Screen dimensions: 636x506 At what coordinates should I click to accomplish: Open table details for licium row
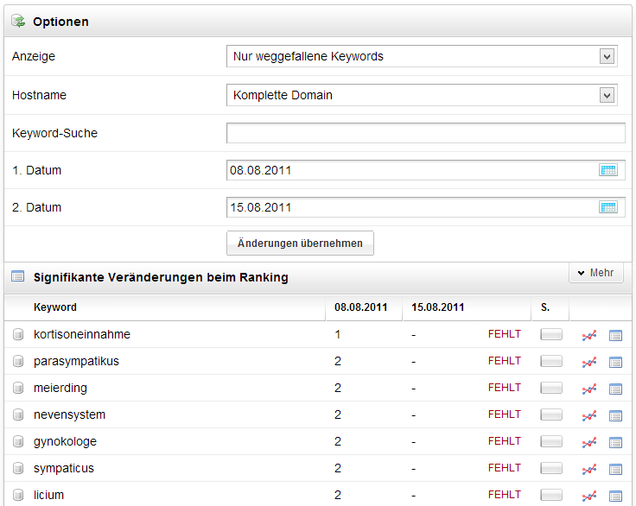point(616,496)
